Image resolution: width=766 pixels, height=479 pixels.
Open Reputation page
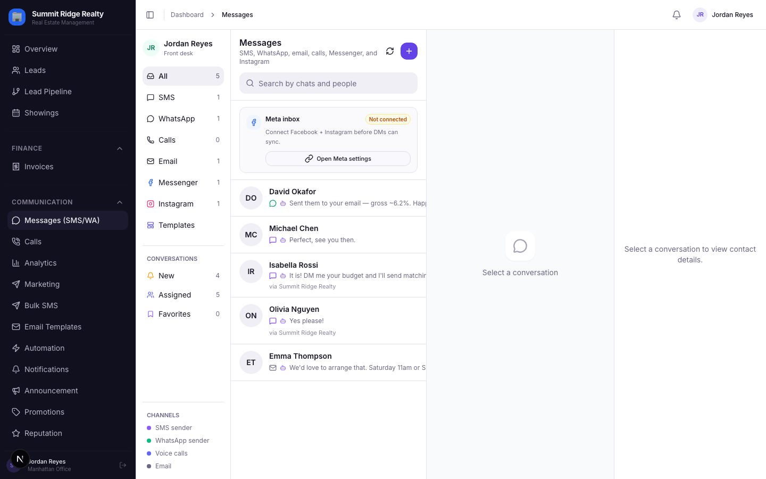[68, 433]
